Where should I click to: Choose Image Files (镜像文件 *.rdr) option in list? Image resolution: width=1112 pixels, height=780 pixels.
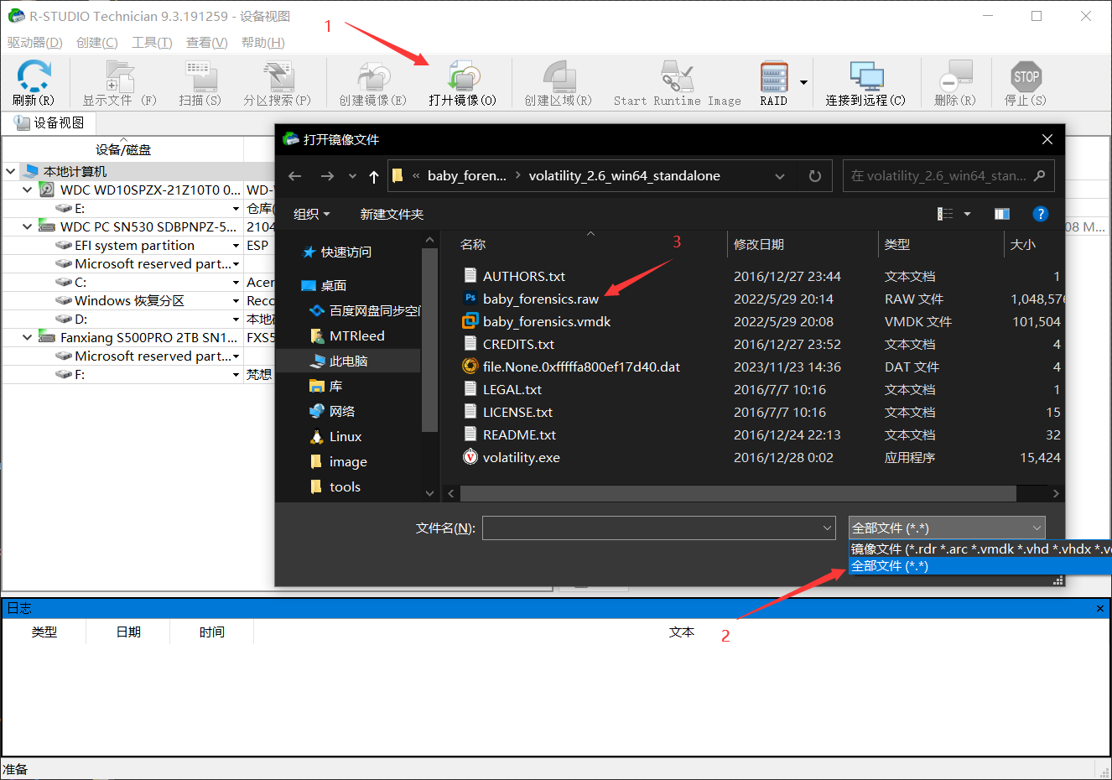click(979, 549)
